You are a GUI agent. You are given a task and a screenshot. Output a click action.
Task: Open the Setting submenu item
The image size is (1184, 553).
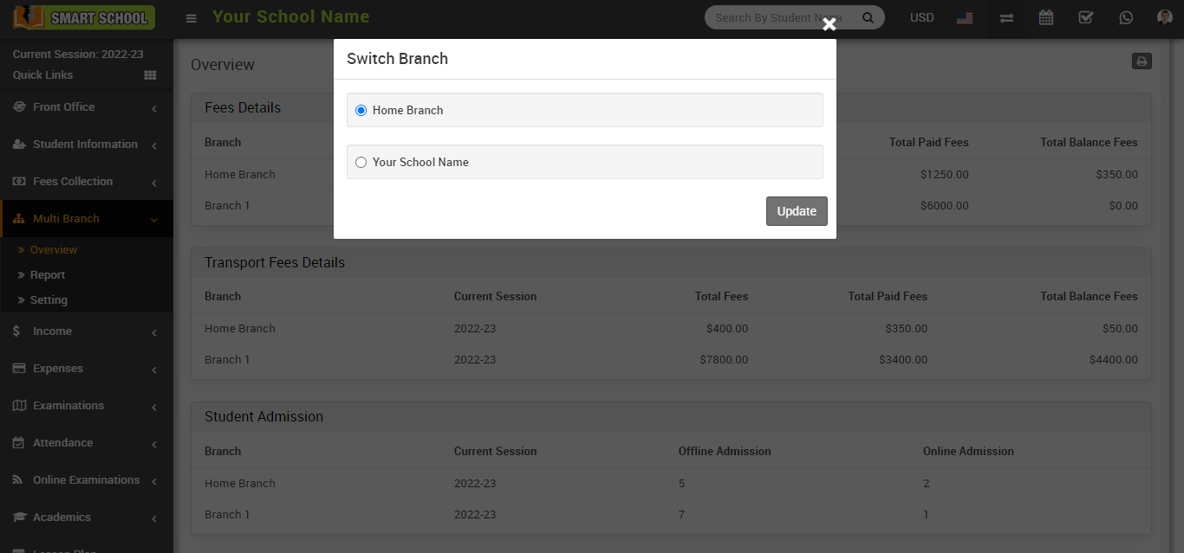tap(49, 300)
